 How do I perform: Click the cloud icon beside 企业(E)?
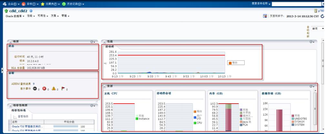[5, 4]
